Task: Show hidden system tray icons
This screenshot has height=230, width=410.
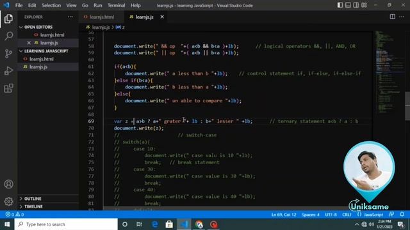Action: (x=357, y=224)
